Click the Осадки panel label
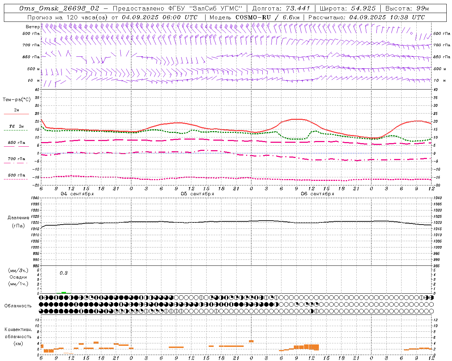452x361 pixels. [18, 277]
